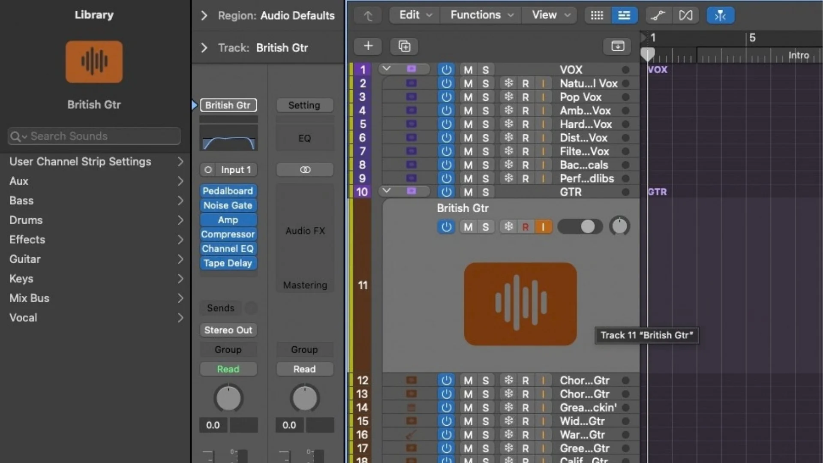Screen dimensions: 823x463
Task: Open the Pedalboard plugin slot
Action: (228, 191)
